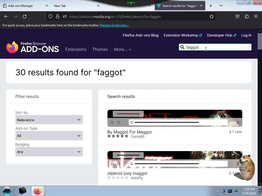Viewport: 262px width, 196px height.
Task: Close the Add-ons Manager tab
Action: point(47,6)
